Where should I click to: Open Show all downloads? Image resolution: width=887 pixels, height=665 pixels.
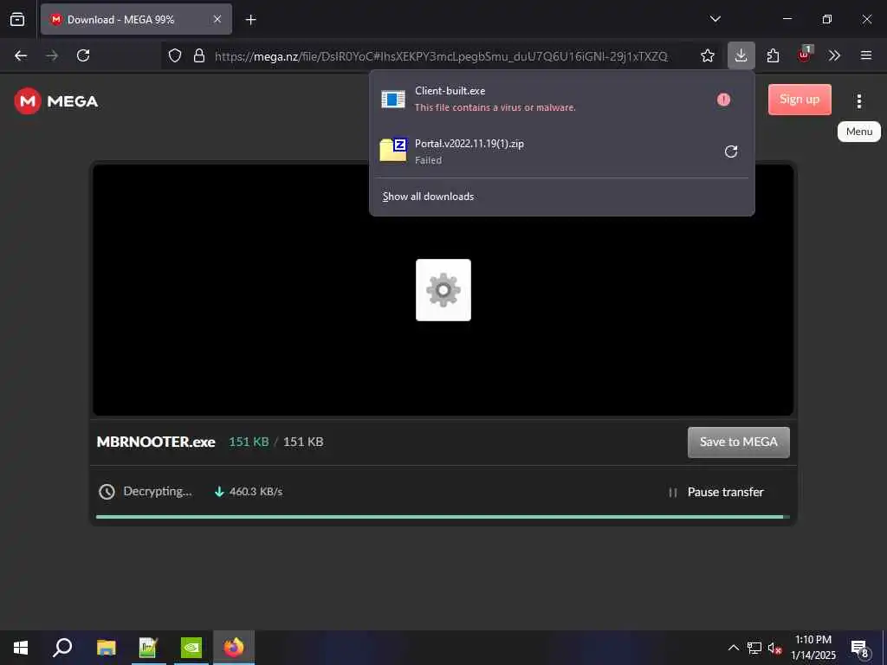428,197
